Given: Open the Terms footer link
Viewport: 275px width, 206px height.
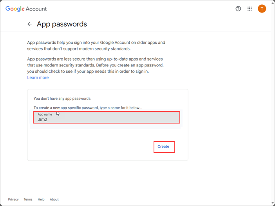Looking at the screenshot, I should [x=28, y=199].
